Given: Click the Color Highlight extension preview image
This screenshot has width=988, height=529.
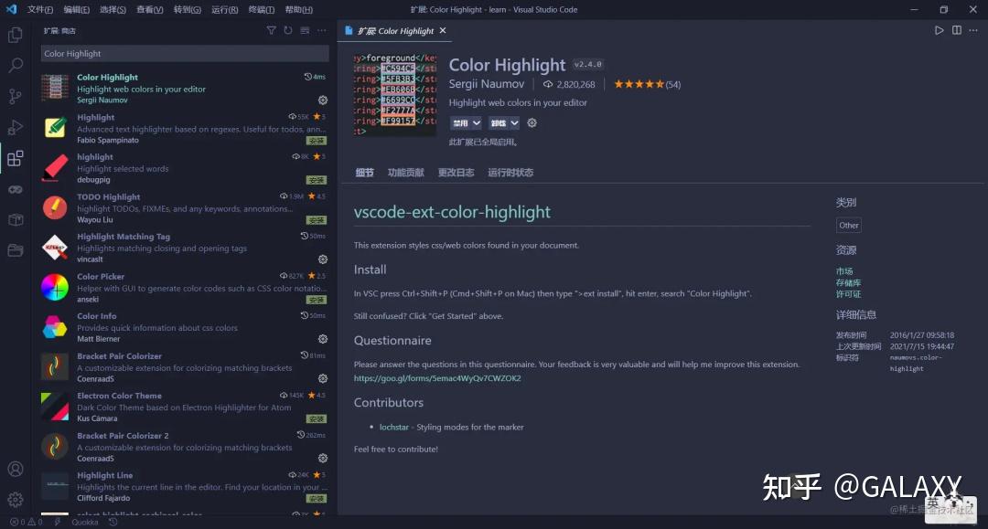Looking at the screenshot, I should (394, 94).
